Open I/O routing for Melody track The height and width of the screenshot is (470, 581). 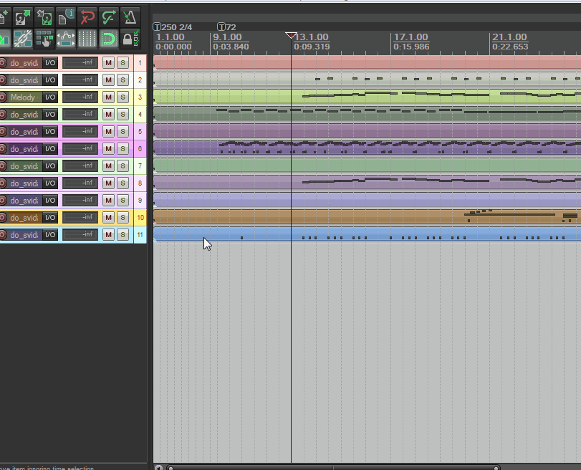pos(50,97)
